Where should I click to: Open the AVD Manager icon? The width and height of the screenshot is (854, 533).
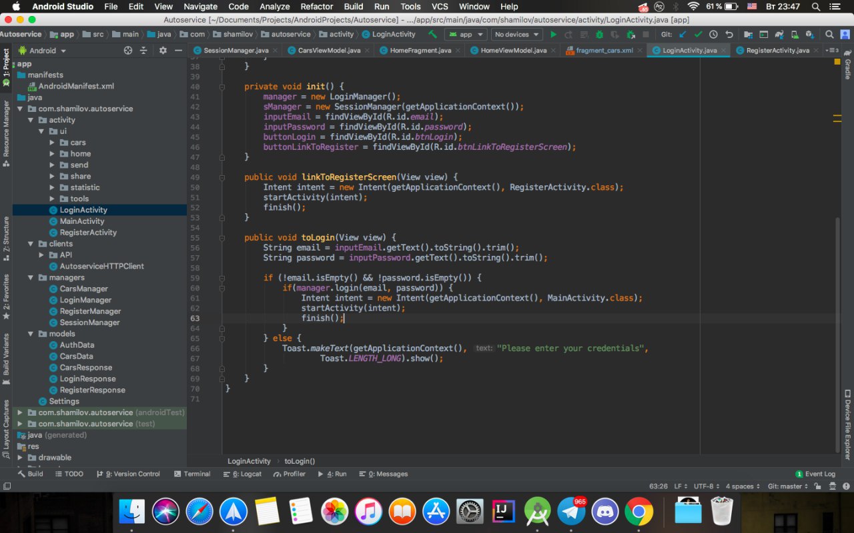(x=795, y=34)
